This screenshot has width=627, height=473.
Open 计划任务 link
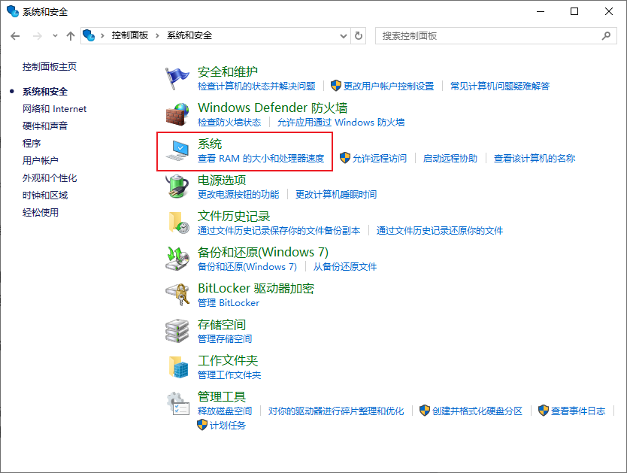pos(228,426)
